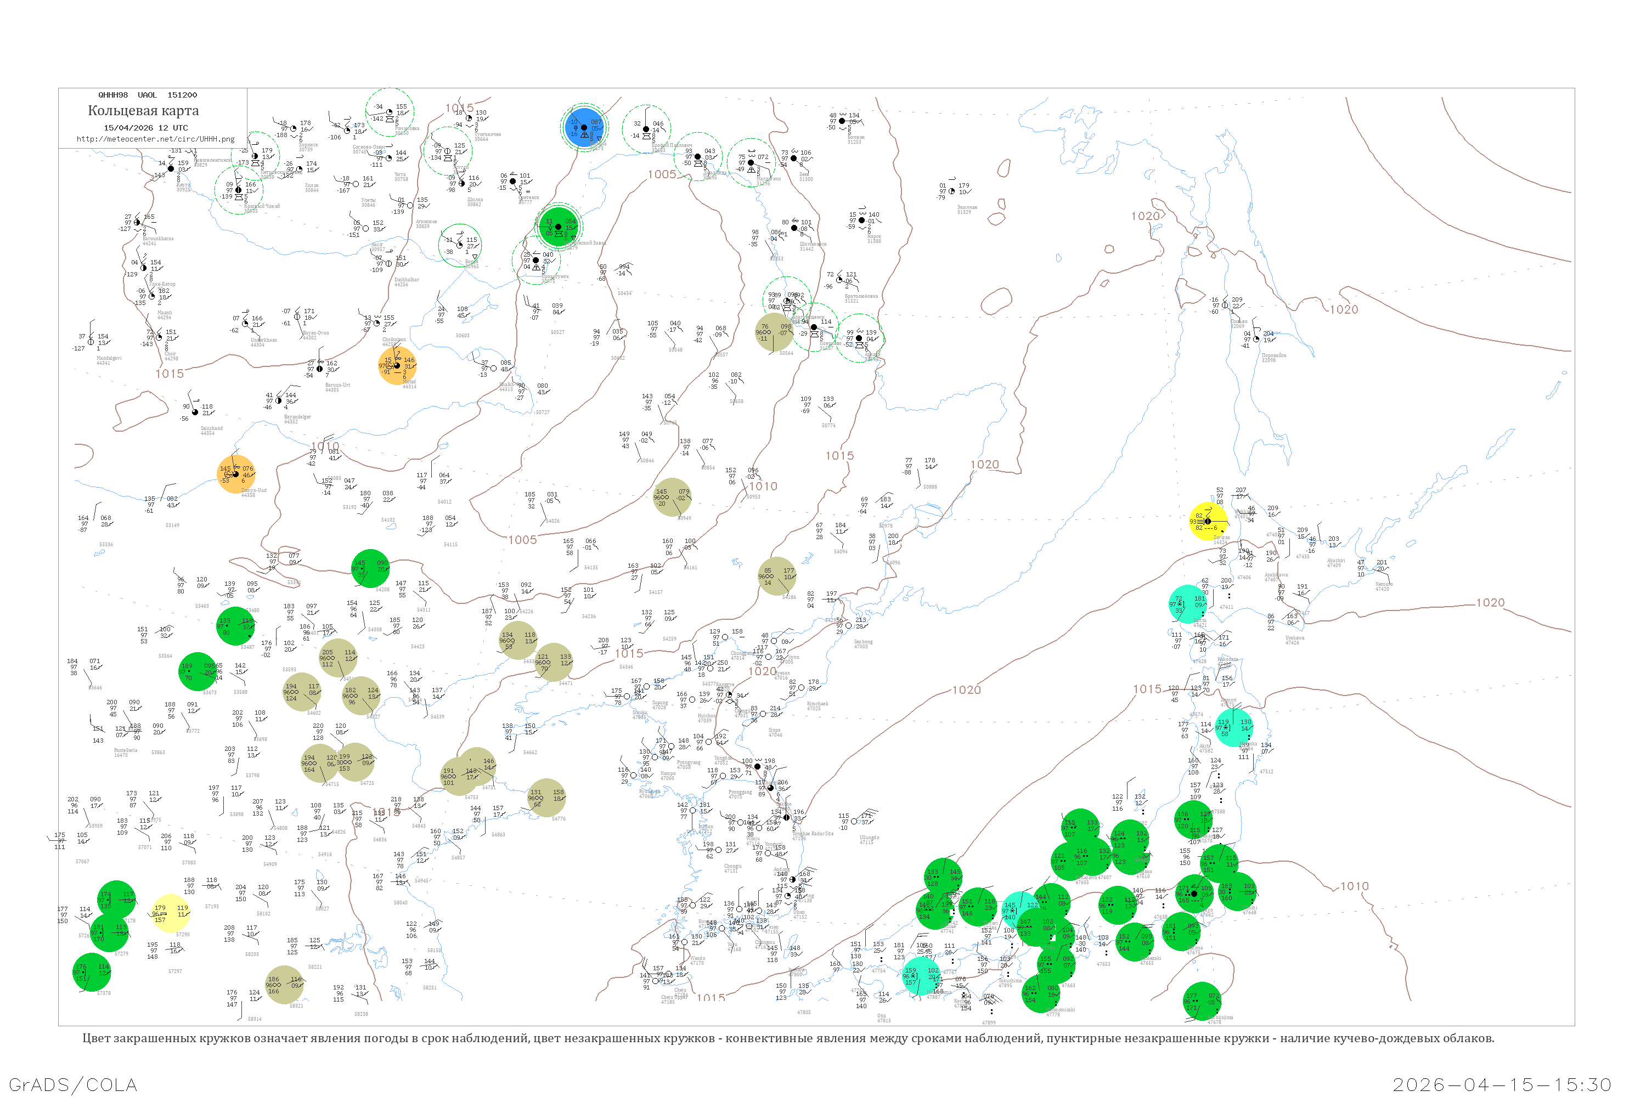Screen dimensions: 1646x1097
Task: Click the pale yellow station circle at bottom-left
Action: pos(170,913)
